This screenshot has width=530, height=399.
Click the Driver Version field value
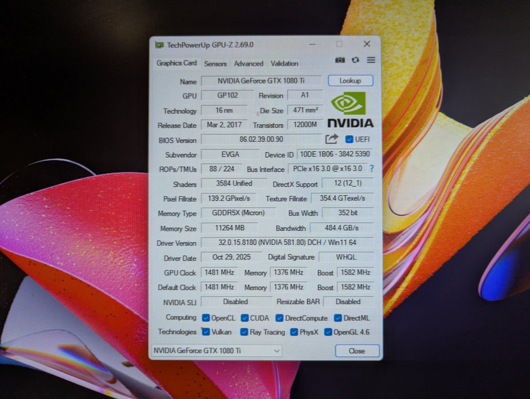click(x=287, y=242)
